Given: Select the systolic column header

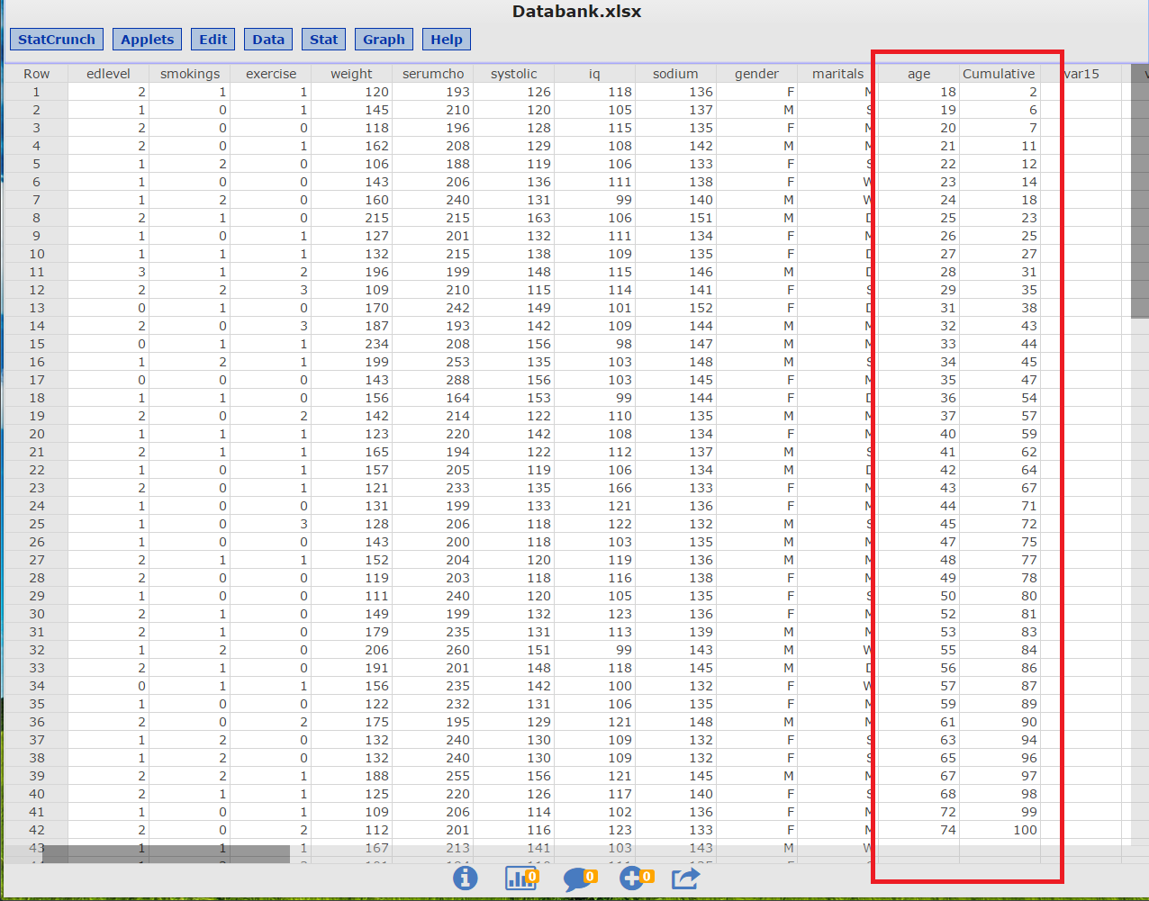Looking at the screenshot, I should pos(514,74).
